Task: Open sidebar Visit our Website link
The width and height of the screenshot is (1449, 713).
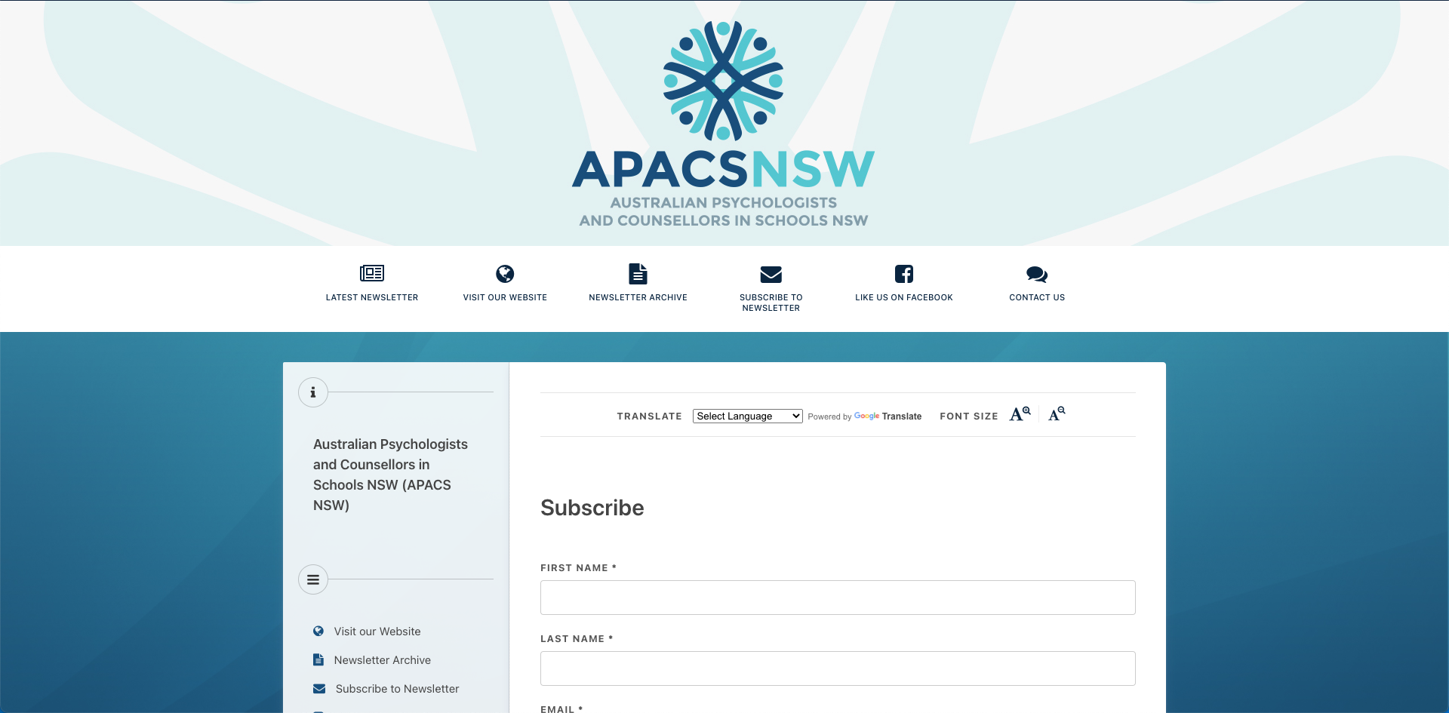Action: 377,632
